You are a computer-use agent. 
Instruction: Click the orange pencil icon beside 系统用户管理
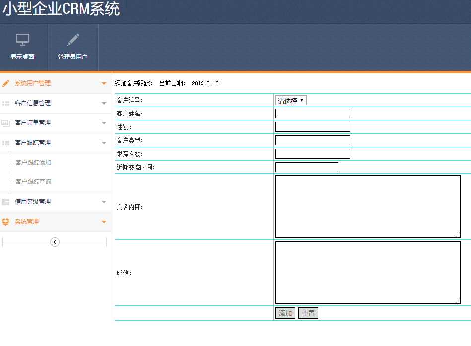(5, 83)
